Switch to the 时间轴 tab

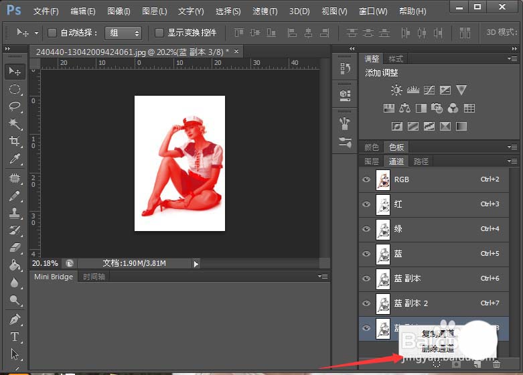point(94,277)
